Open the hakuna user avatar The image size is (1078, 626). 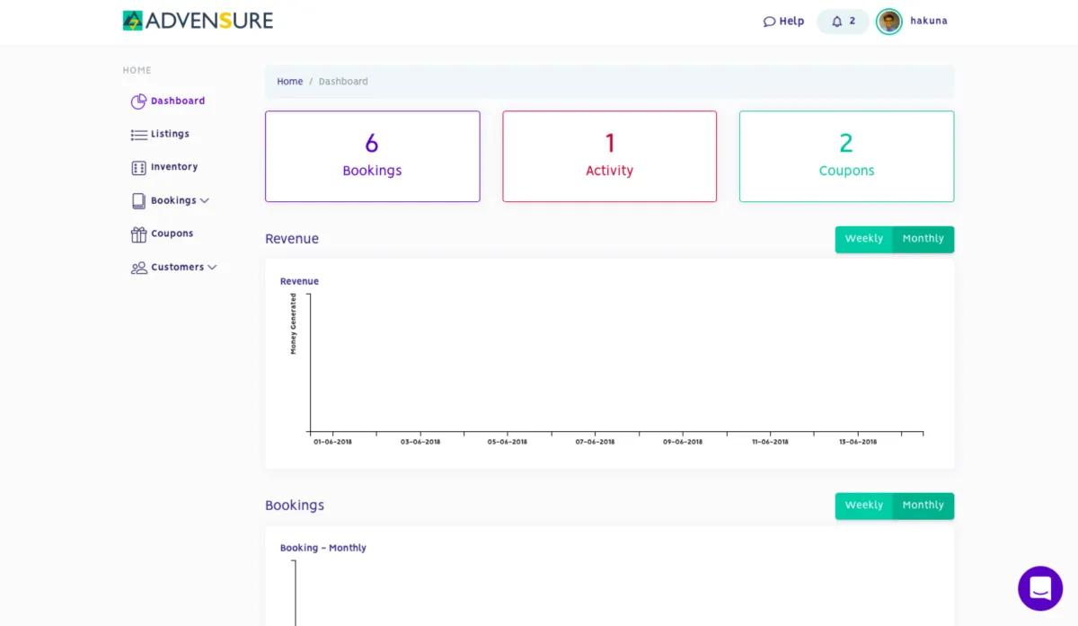(x=889, y=22)
